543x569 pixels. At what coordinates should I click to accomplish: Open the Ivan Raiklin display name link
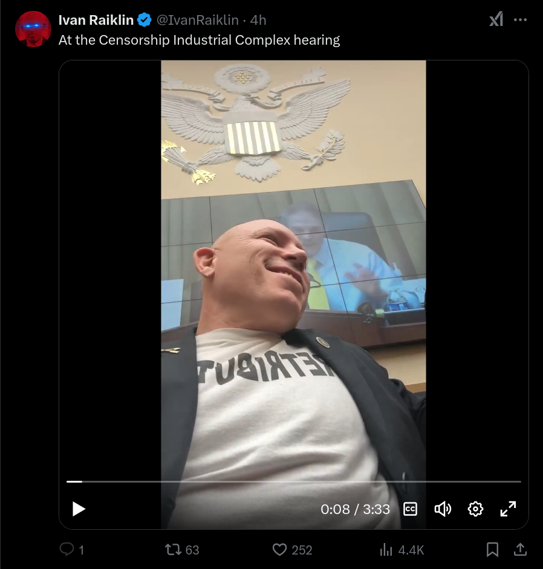tap(96, 20)
